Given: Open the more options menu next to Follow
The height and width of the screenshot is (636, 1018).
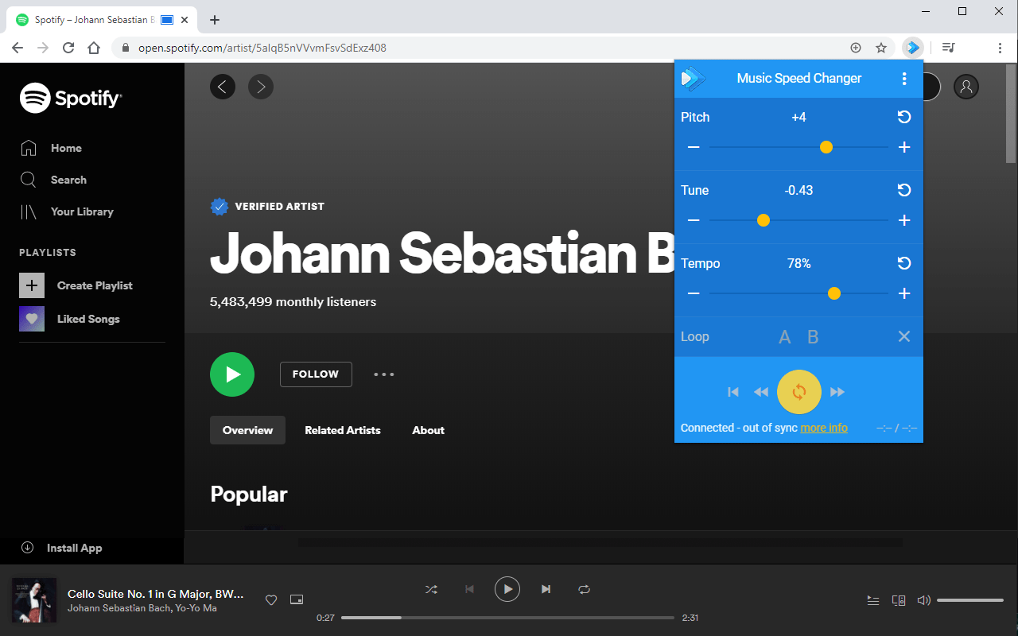Looking at the screenshot, I should [x=384, y=374].
